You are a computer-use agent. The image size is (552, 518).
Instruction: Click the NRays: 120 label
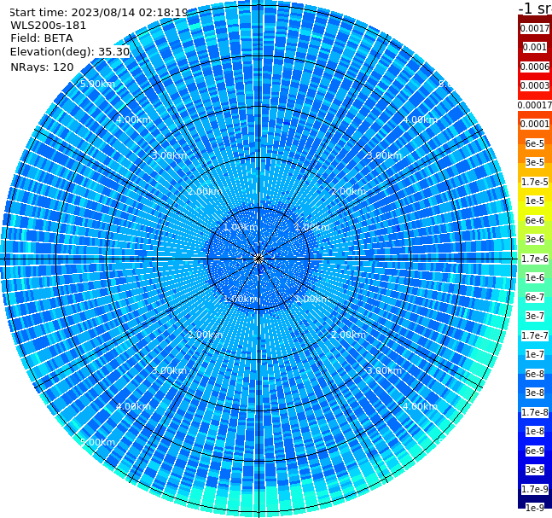[x=42, y=67]
